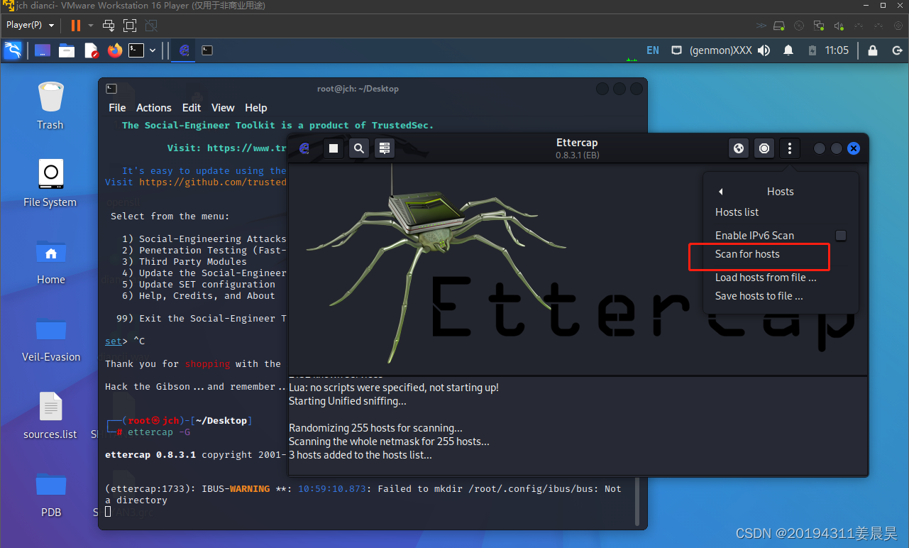Open the Ettercap three-dot menu
The width and height of the screenshot is (909, 548).
(790, 148)
